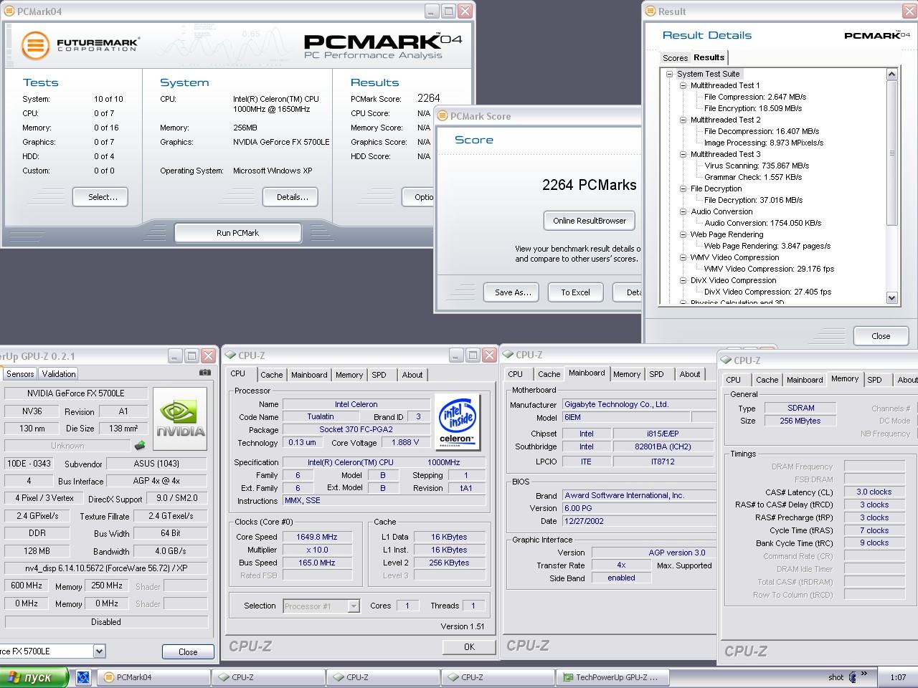Click the quick launch icon beside Start
Viewport: 918px width, 688px height.
[83, 677]
